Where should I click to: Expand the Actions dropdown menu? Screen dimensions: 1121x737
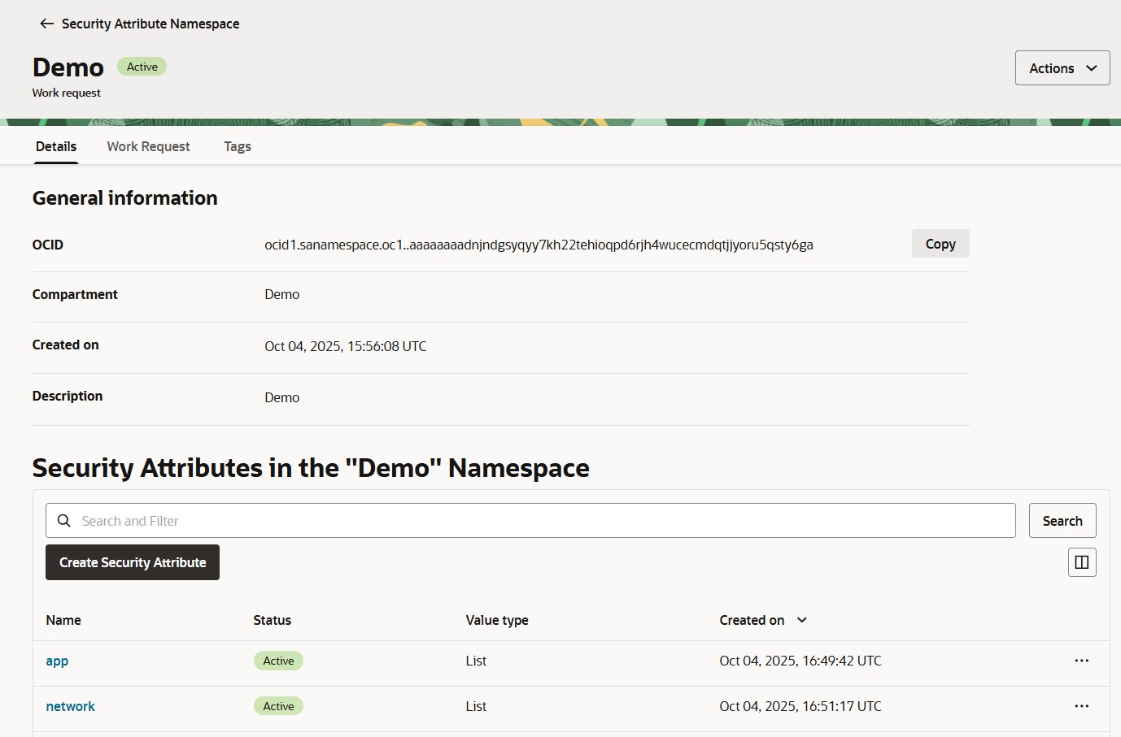(x=1062, y=68)
